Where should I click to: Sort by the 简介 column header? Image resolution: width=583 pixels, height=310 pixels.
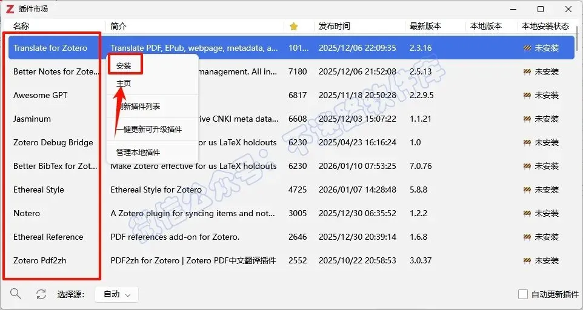[118, 27]
